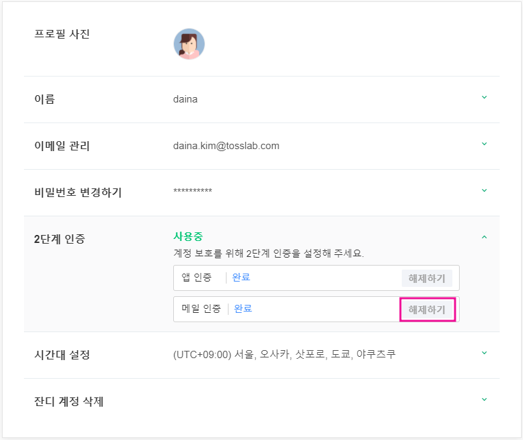The width and height of the screenshot is (523, 440).
Task: Select the 이메일 관리 section label
Action: tap(62, 146)
